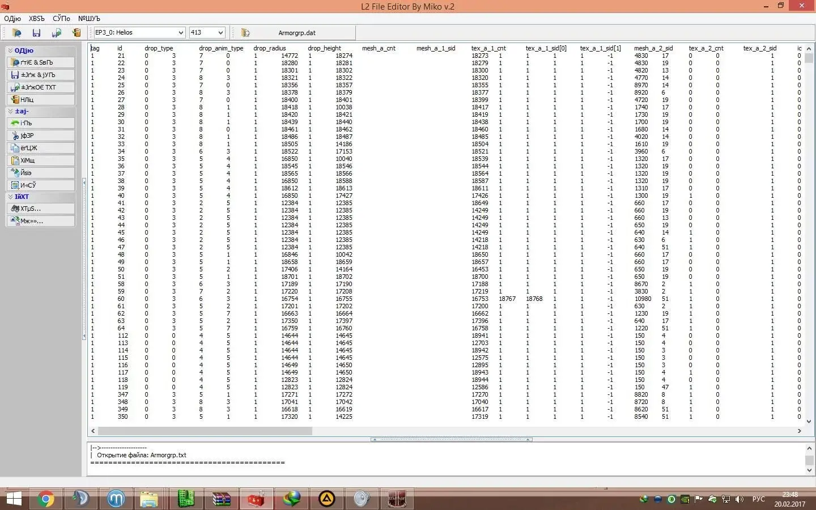Click the 'mesh_a_cnt' column header text
Viewport: 816px width, 510px height.
379,48
